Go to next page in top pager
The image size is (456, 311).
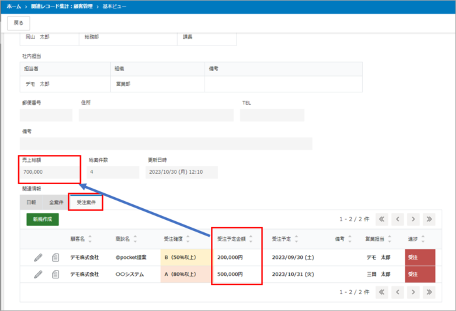[413, 219]
